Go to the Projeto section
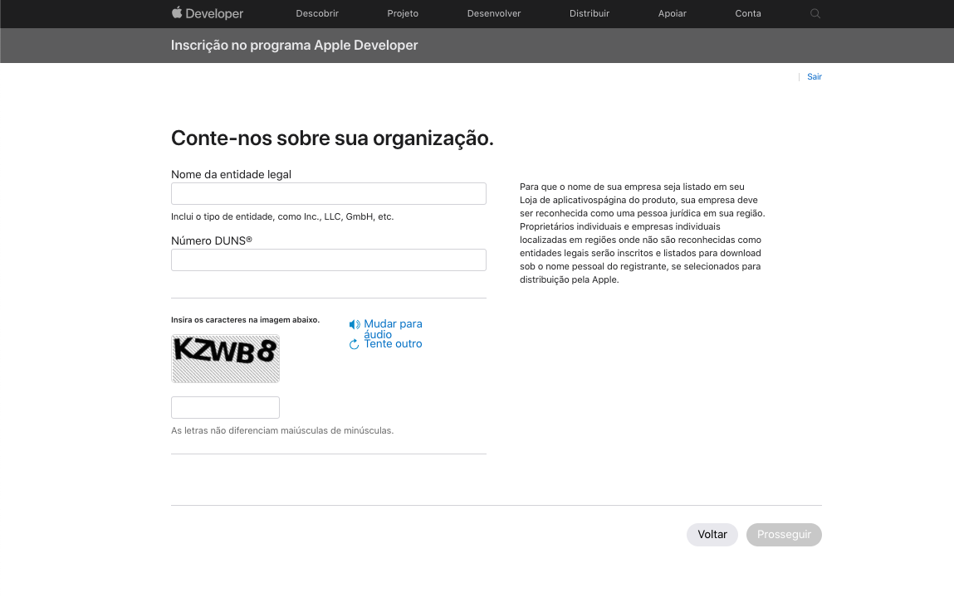 coord(403,13)
